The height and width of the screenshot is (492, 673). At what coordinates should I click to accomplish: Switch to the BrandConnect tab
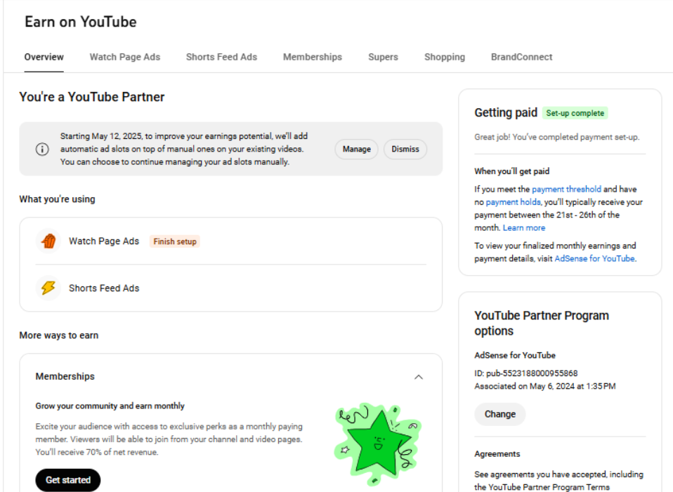pos(521,57)
